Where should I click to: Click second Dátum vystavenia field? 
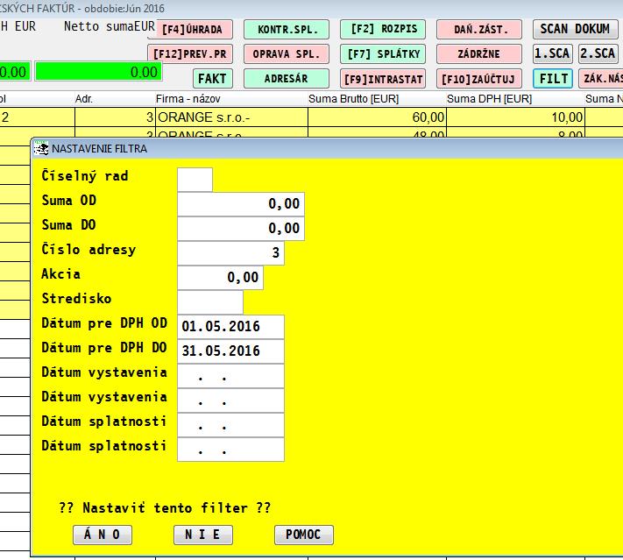pyautogui.click(x=230, y=401)
